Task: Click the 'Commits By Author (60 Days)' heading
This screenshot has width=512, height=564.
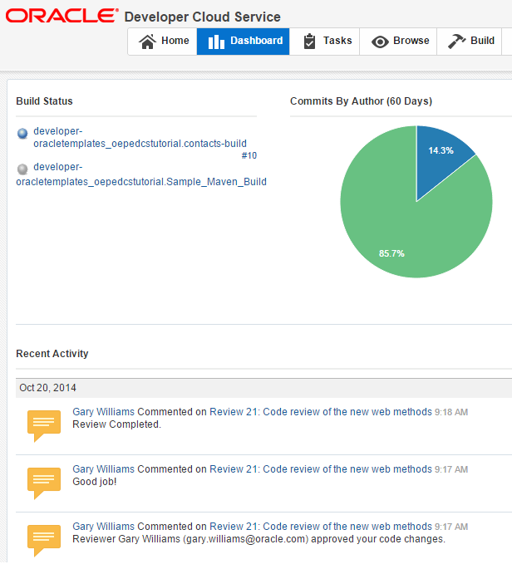Action: (x=361, y=101)
